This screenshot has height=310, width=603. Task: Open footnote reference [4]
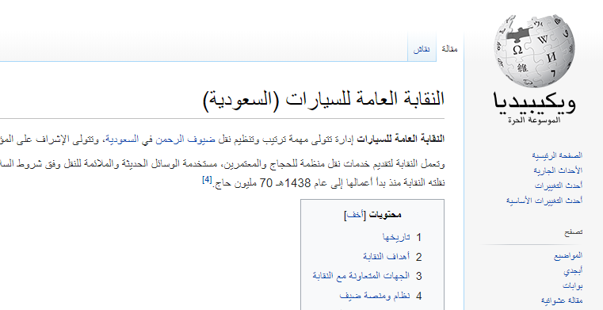[x=208, y=180]
